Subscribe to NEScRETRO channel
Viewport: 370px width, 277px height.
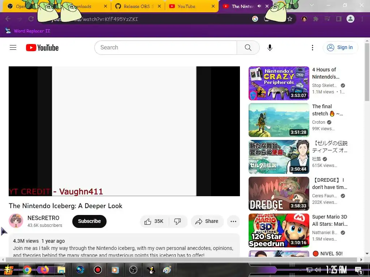tap(90, 221)
